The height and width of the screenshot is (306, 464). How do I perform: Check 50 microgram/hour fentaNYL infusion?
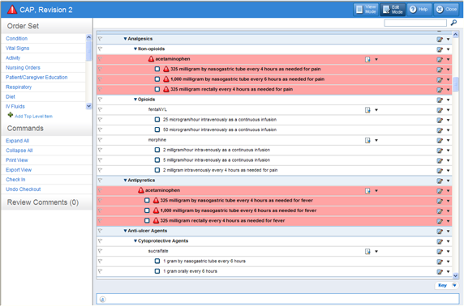tap(157, 130)
